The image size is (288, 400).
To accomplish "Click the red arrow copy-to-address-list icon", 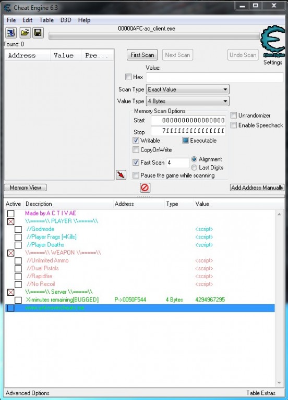I will pos(121,175).
